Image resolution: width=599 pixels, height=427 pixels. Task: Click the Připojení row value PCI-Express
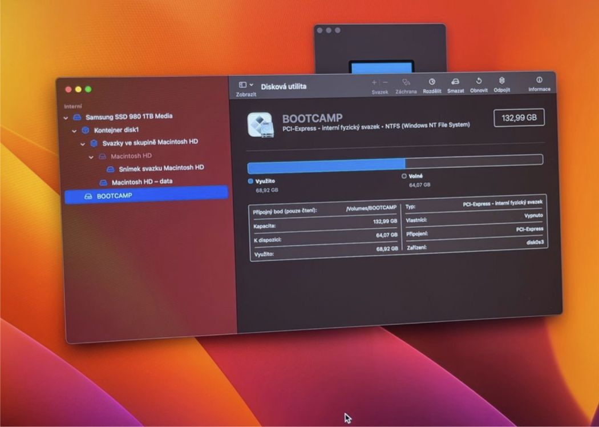pos(529,229)
